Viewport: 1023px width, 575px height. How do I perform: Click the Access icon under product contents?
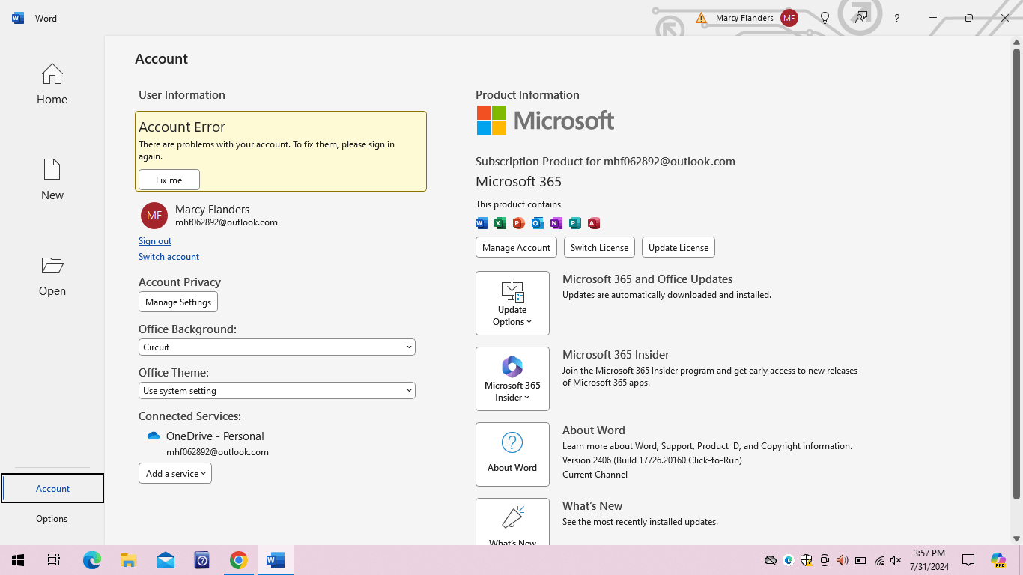point(594,223)
